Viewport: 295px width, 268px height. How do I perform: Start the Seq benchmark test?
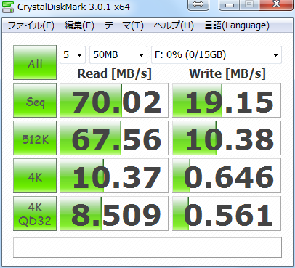click(35, 100)
